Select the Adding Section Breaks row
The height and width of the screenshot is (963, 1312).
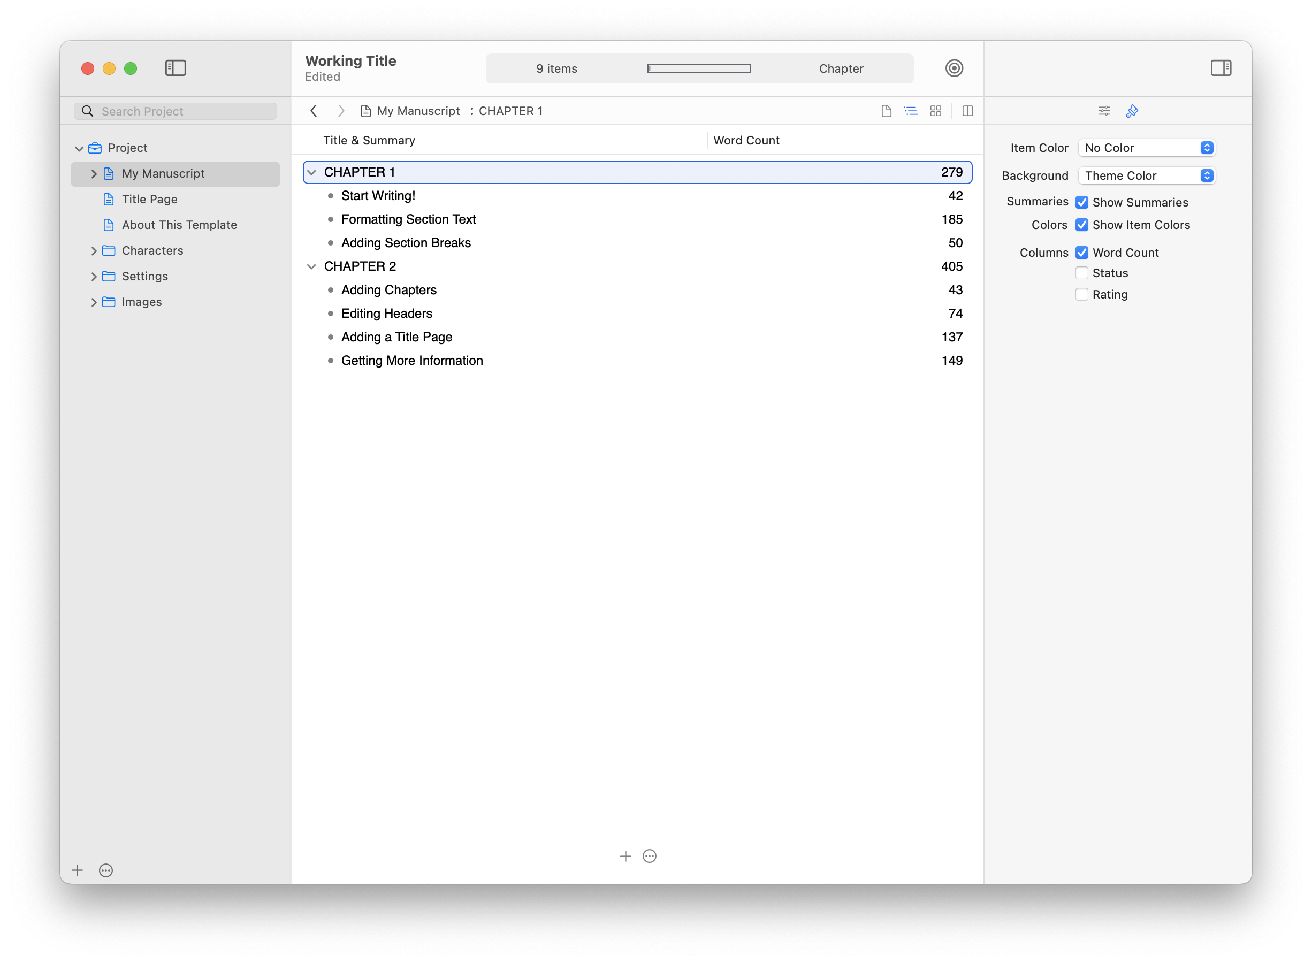(638, 243)
